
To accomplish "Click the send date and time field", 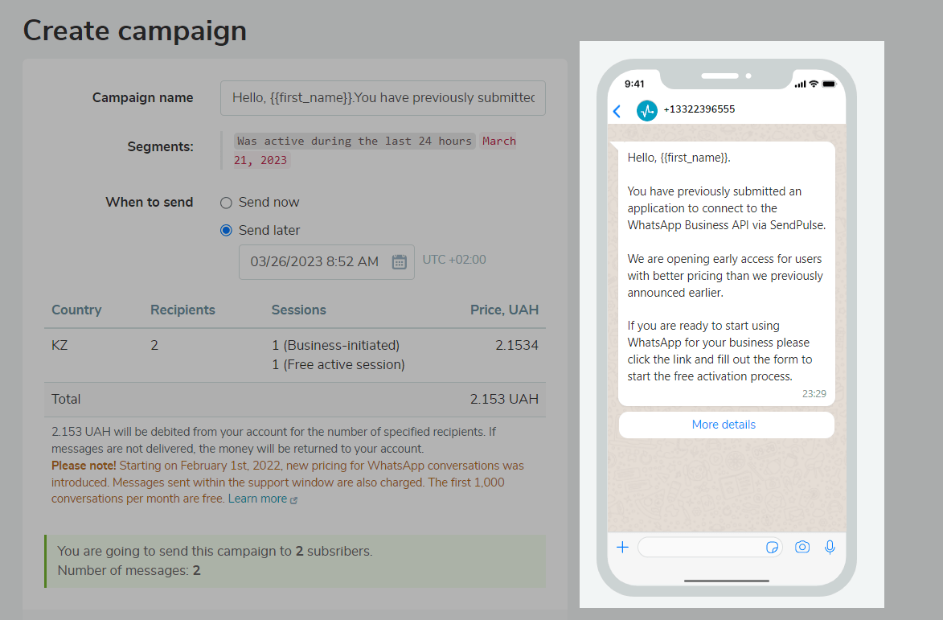I will pyautogui.click(x=314, y=261).
